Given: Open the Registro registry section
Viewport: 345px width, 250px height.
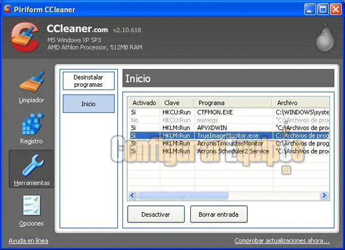Looking at the screenshot, I should tap(32, 128).
